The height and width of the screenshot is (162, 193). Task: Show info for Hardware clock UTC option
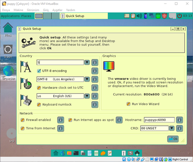click(95, 88)
